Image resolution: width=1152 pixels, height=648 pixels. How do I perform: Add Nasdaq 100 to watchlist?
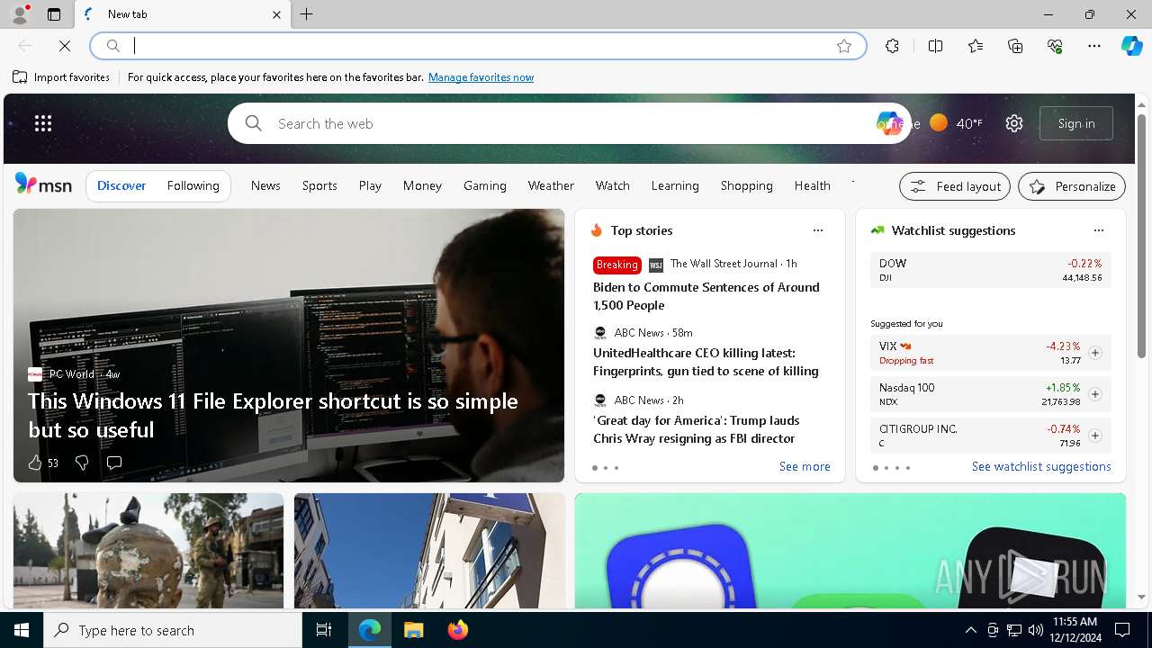pyautogui.click(x=1095, y=394)
